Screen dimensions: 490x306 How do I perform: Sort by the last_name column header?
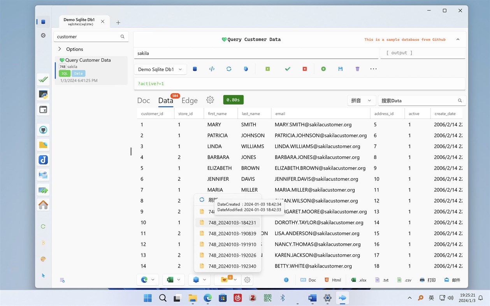tap(254, 114)
